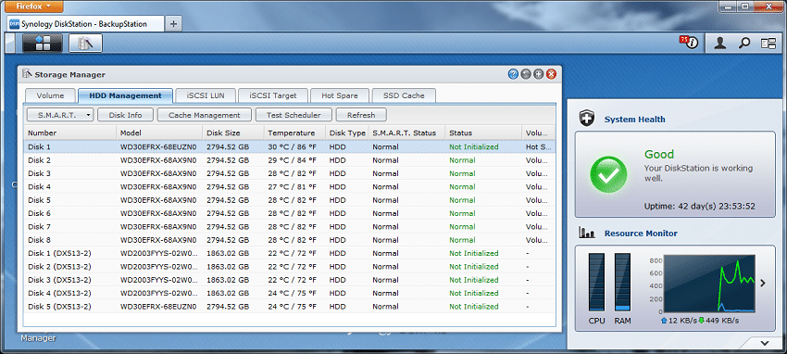Click the CPU usage meter
Image resolution: width=787 pixels, height=354 pixels.
click(x=597, y=283)
